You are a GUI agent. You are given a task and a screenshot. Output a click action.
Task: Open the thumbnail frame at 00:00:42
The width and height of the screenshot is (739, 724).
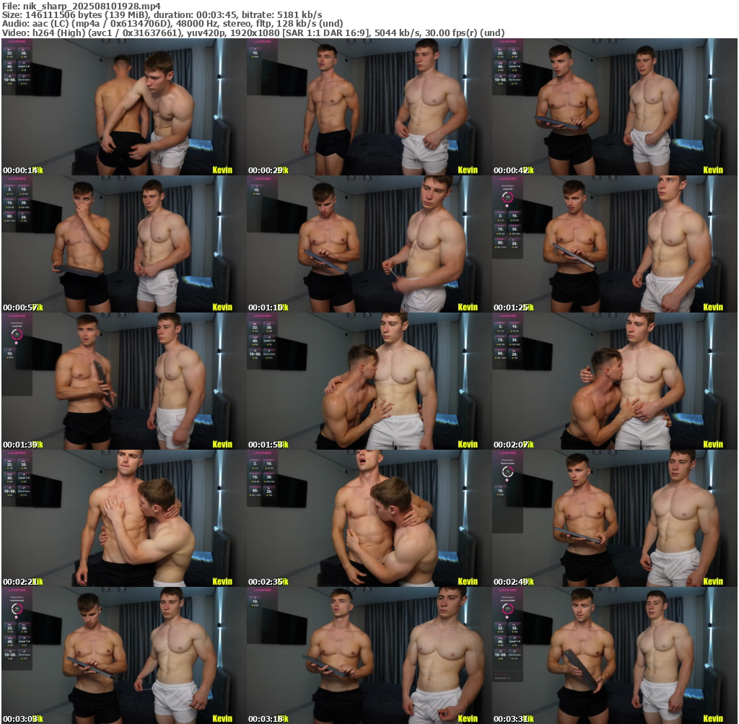[614, 107]
